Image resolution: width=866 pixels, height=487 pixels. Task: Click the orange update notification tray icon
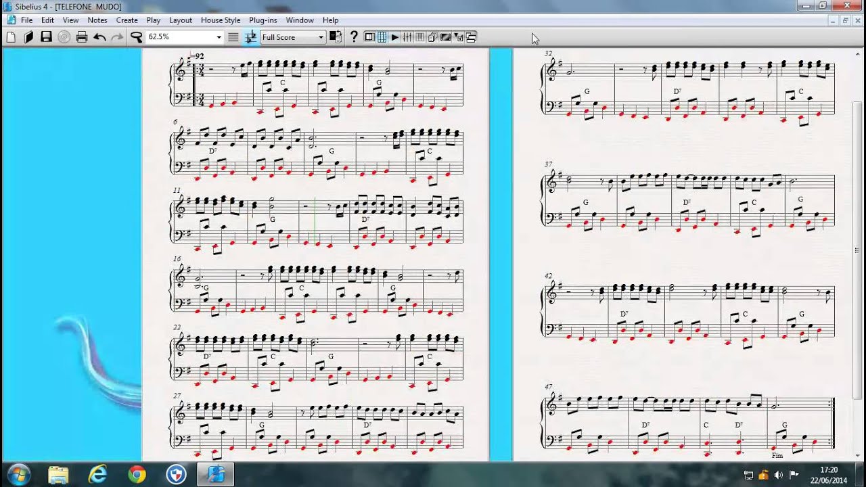point(764,475)
